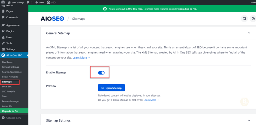Open Local SEO submenu
Viewport: 256px width, 125px height.
pyautogui.click(x=7, y=87)
